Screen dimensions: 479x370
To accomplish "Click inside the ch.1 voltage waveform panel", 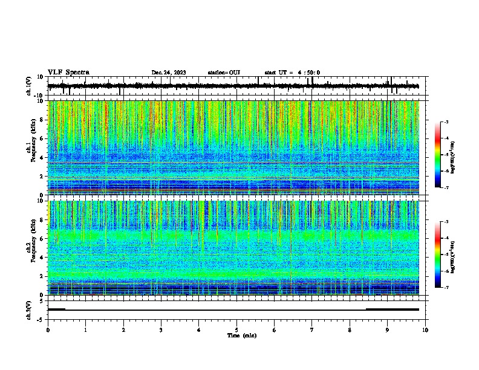I will tap(238, 86).
